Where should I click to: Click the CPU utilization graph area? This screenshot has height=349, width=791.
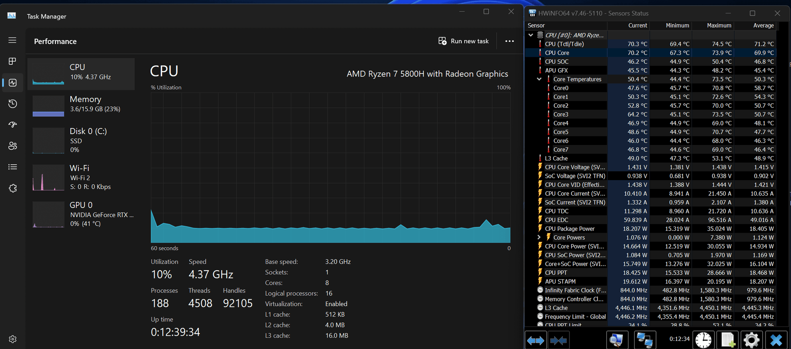(x=331, y=168)
